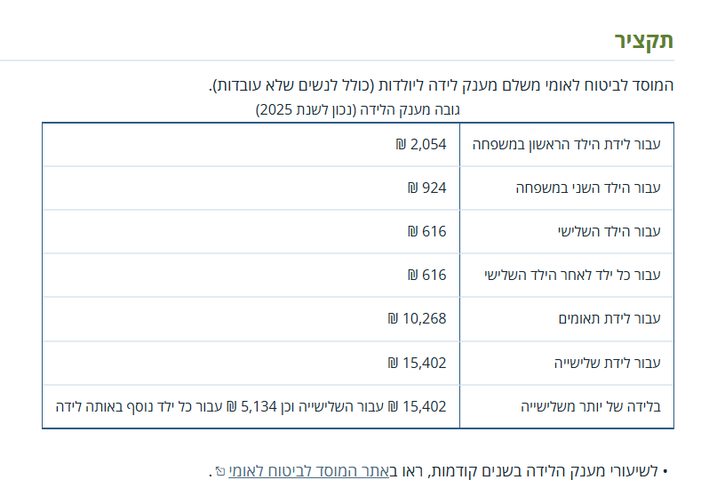The height and width of the screenshot is (504, 709).
Task: Select the label בלידה של יותר משלישייה
Action: pyautogui.click(x=590, y=406)
